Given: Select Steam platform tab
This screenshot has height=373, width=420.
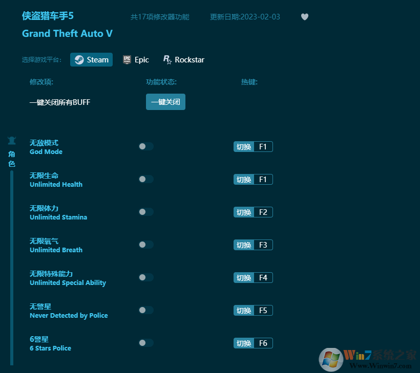Looking at the screenshot, I should click(x=91, y=60).
